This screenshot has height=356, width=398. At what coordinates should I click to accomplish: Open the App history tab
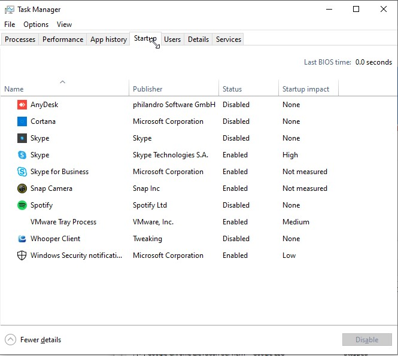pos(108,39)
